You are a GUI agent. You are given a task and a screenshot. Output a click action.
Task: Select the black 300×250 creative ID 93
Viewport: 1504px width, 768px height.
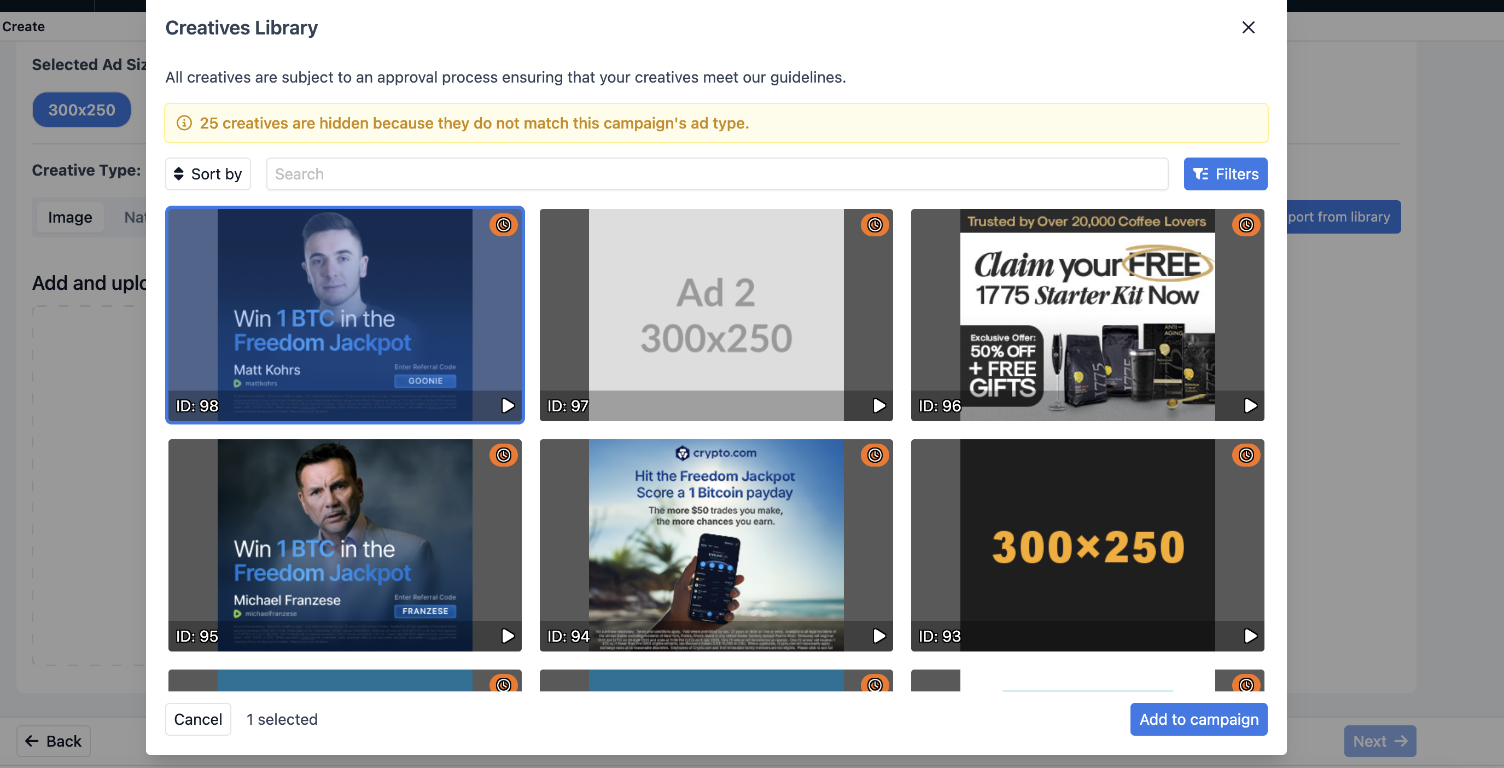tap(1087, 545)
